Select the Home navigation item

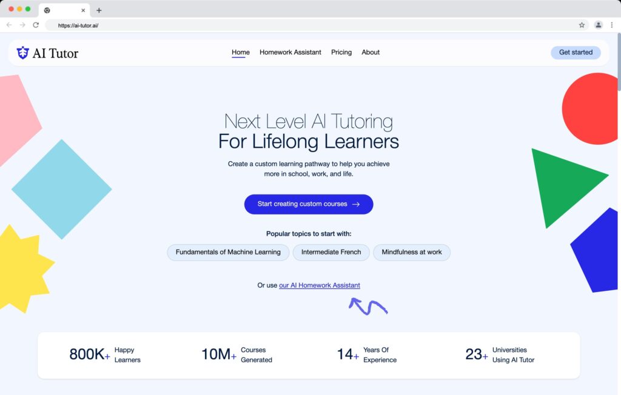tap(240, 52)
